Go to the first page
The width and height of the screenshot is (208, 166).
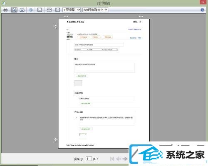point(112,159)
